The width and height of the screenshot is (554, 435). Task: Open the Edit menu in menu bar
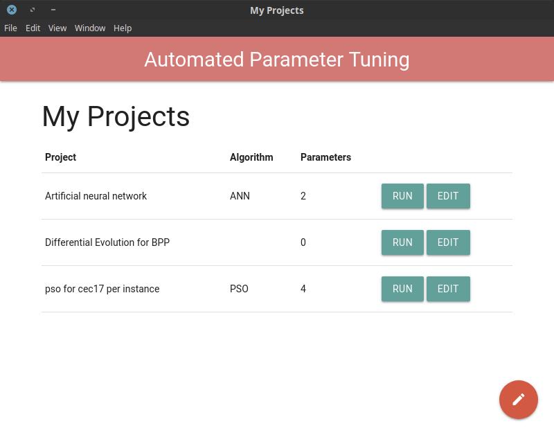pyautogui.click(x=33, y=28)
